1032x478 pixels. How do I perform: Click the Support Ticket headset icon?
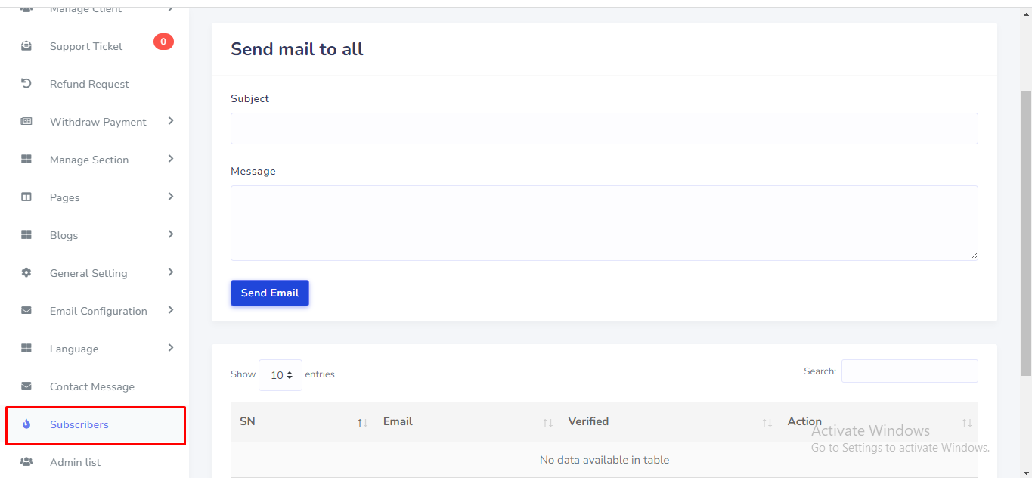tap(26, 46)
